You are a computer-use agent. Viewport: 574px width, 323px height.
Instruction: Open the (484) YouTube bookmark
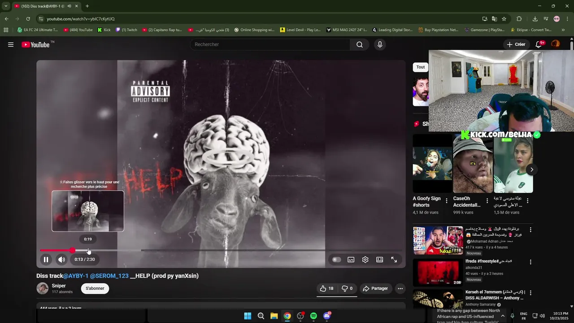[78, 30]
